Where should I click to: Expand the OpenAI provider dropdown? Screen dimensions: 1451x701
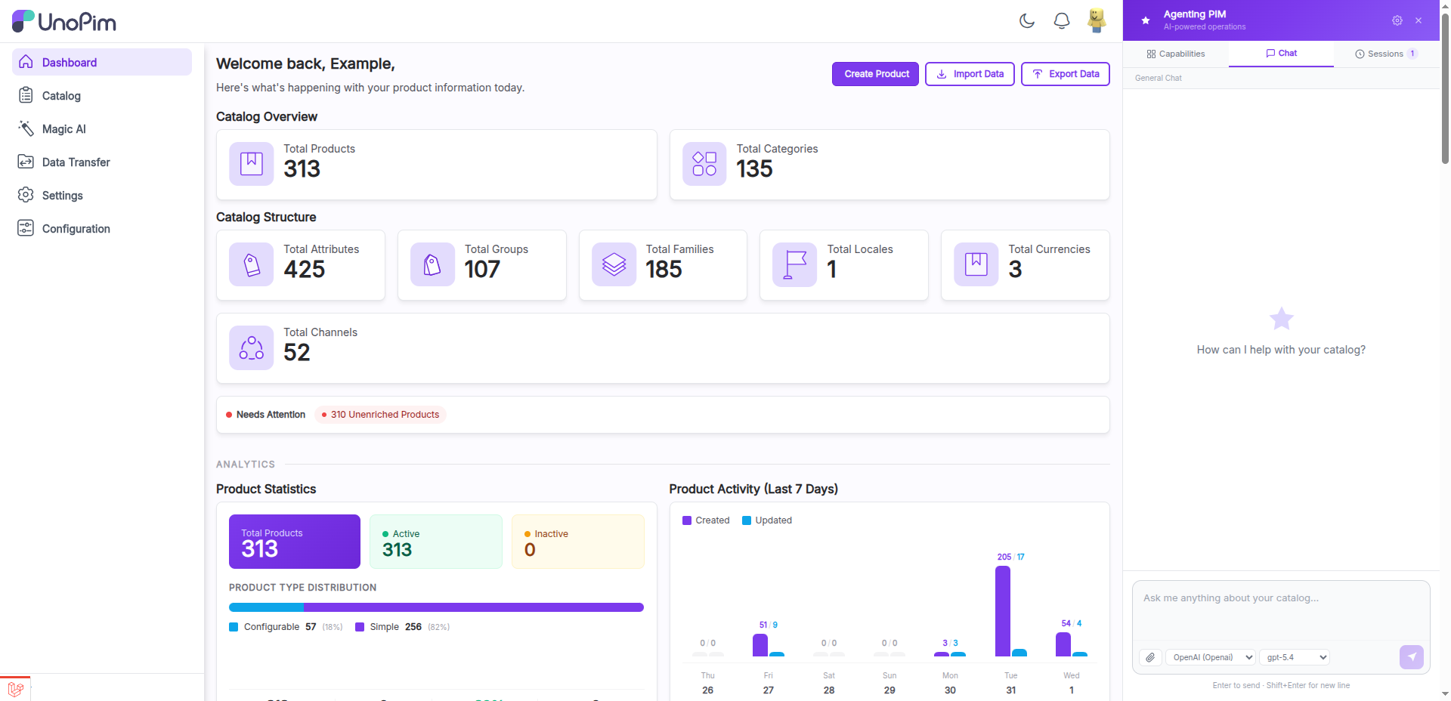point(1210,657)
